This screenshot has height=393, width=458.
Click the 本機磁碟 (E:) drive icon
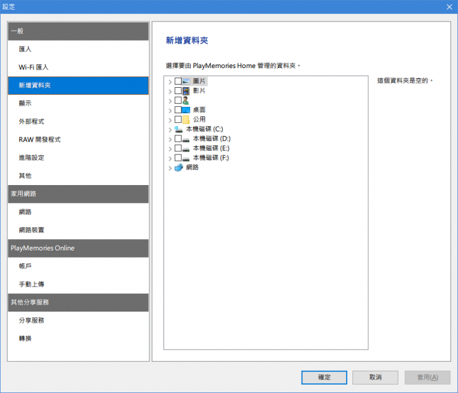(186, 149)
